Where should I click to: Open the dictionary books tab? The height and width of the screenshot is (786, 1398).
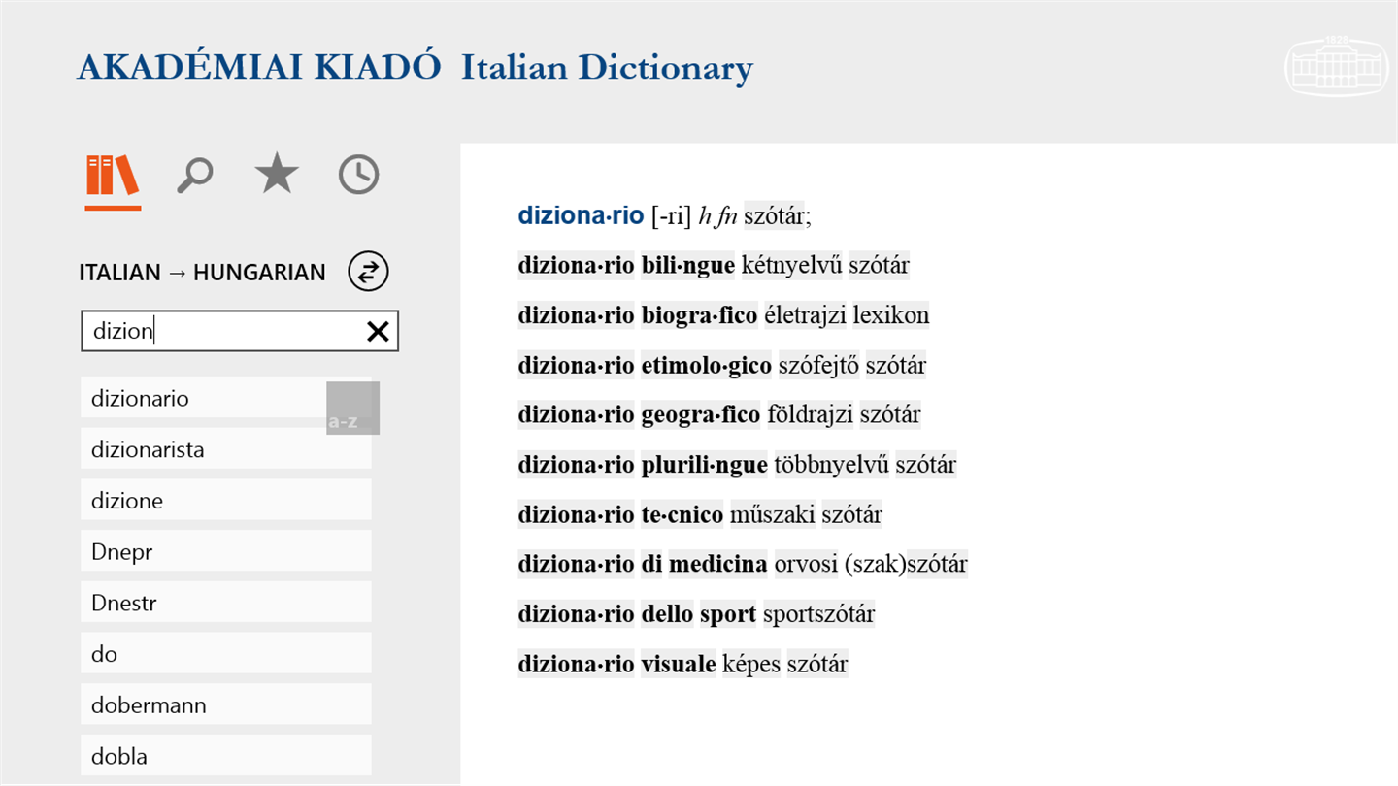coord(113,176)
